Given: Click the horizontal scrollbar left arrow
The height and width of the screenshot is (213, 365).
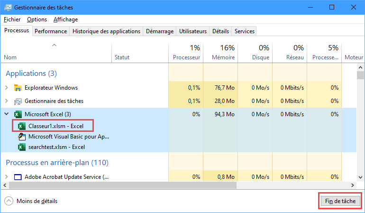Looking at the screenshot, I should 5,185.
